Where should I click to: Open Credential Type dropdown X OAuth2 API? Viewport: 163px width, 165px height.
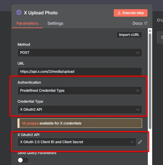80,110
